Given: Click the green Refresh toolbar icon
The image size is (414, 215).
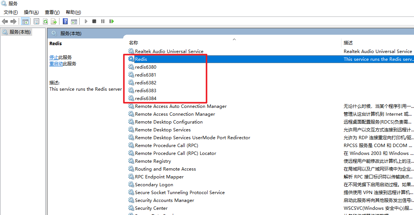Looking at the screenshot, I should pyautogui.click(x=45, y=21).
